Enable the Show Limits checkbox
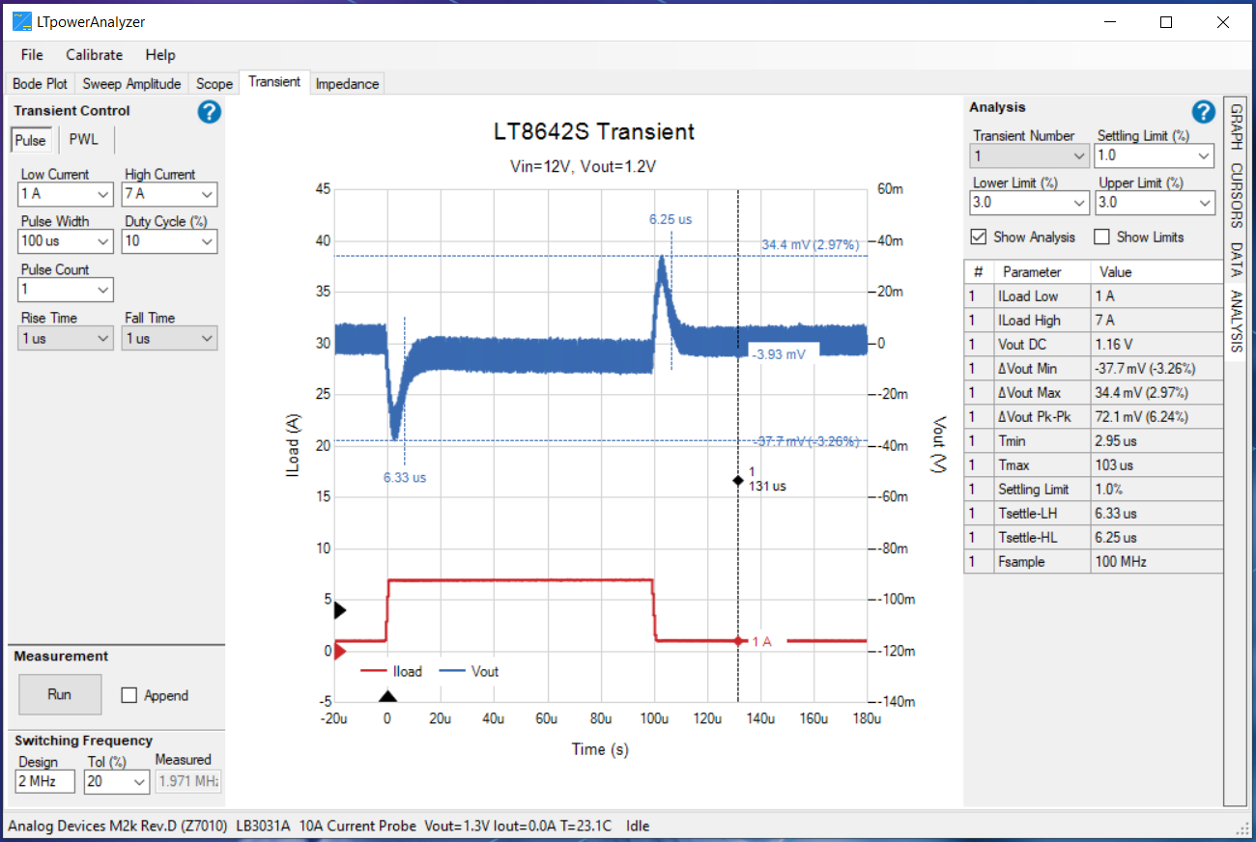1256x842 pixels. point(1101,237)
